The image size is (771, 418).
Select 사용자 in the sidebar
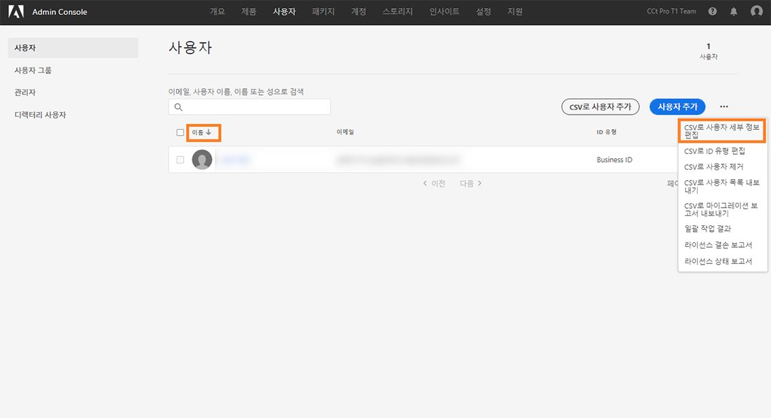(x=73, y=47)
